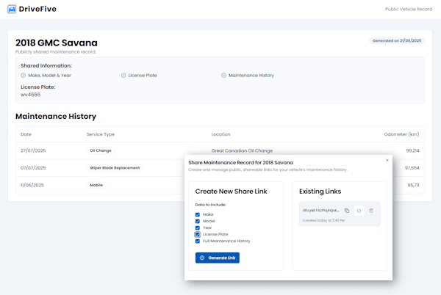The height and width of the screenshot is (295, 441).
Task: Click the Service Type column header
Action: tap(101, 134)
